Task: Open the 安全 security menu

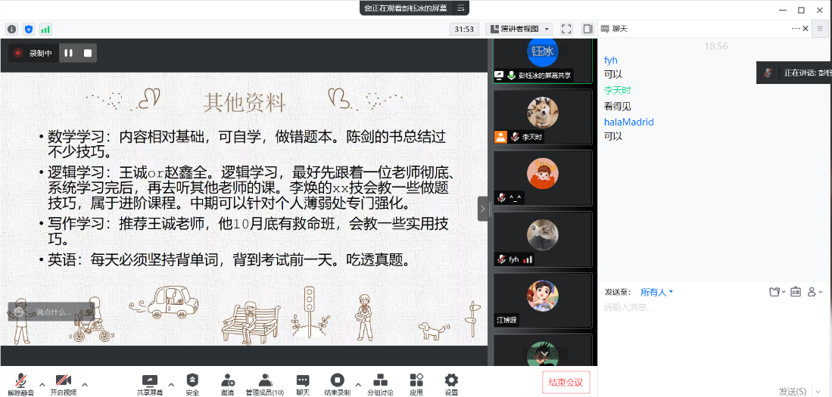Action: point(192,383)
